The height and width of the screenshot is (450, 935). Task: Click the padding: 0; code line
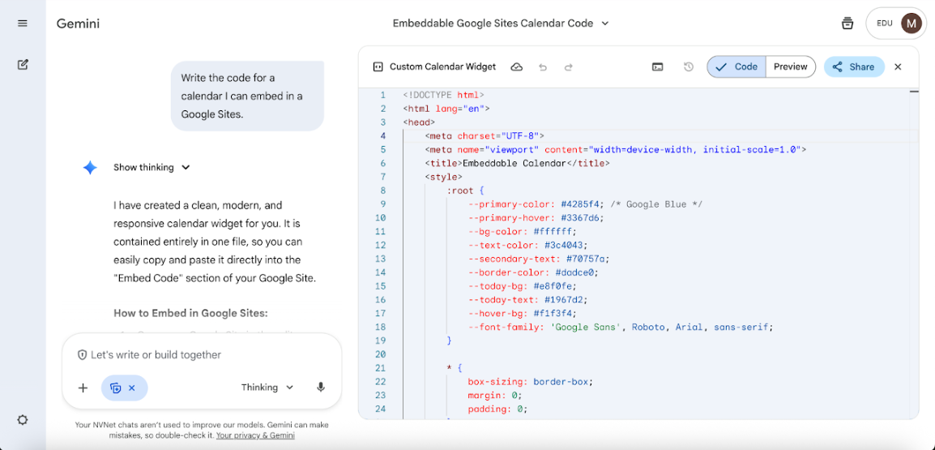[498, 409]
